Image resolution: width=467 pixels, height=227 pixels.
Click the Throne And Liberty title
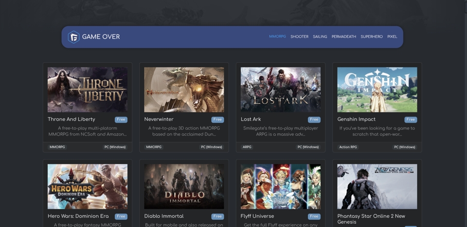point(72,119)
